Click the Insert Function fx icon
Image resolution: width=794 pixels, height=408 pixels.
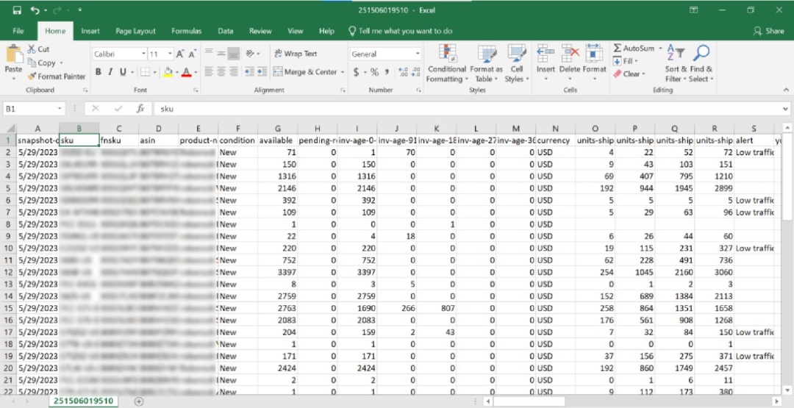click(x=140, y=108)
